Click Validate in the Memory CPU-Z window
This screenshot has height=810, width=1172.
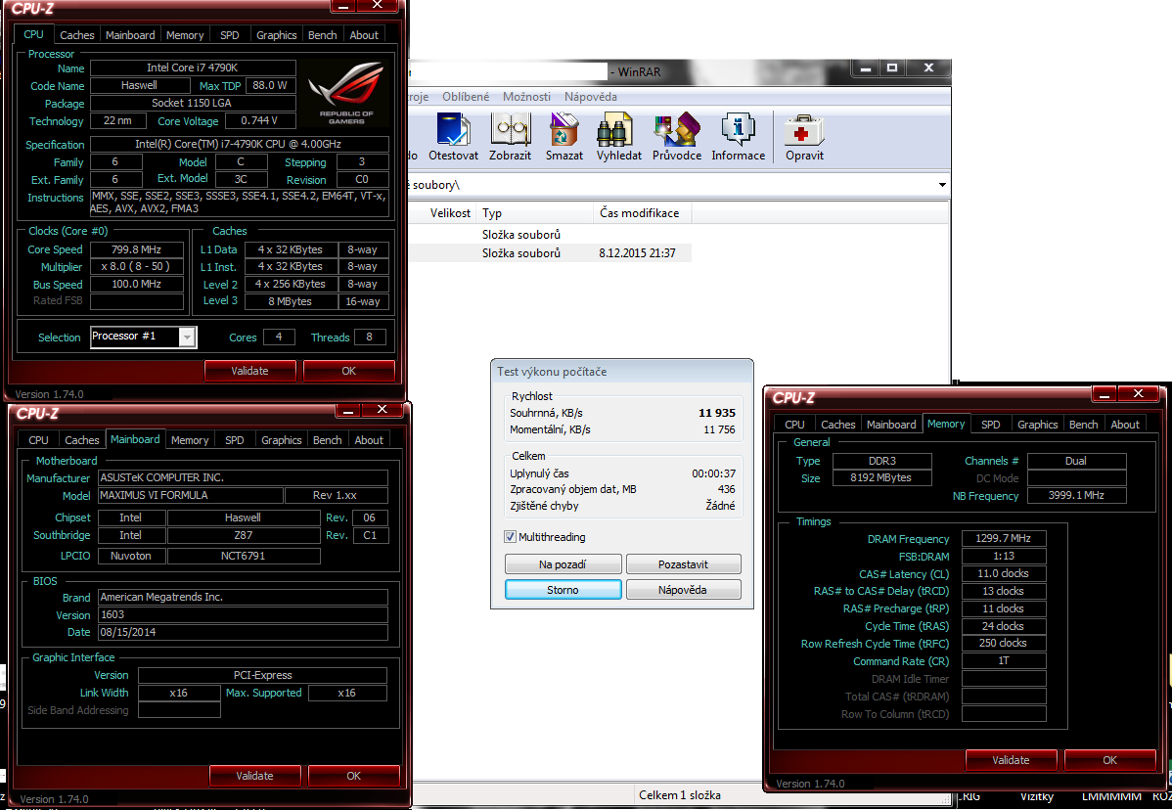coord(1011,760)
